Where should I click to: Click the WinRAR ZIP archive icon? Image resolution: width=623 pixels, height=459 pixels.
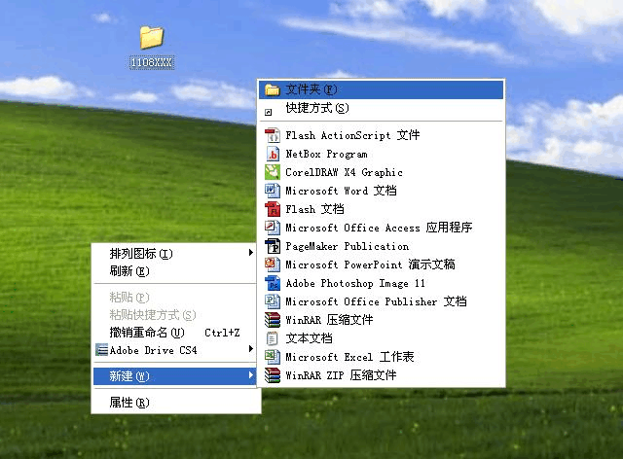[x=273, y=375]
